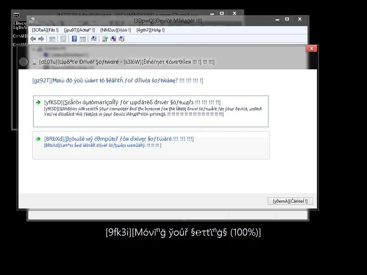Maximize the cmd.exe command prompt window
The image size is (367, 275).
tap(222, 13)
